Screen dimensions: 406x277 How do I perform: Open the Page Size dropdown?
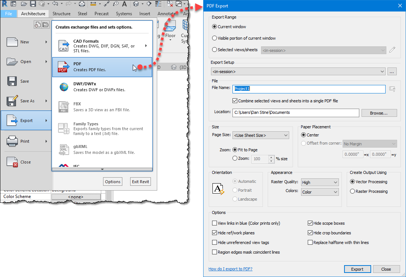click(x=261, y=135)
